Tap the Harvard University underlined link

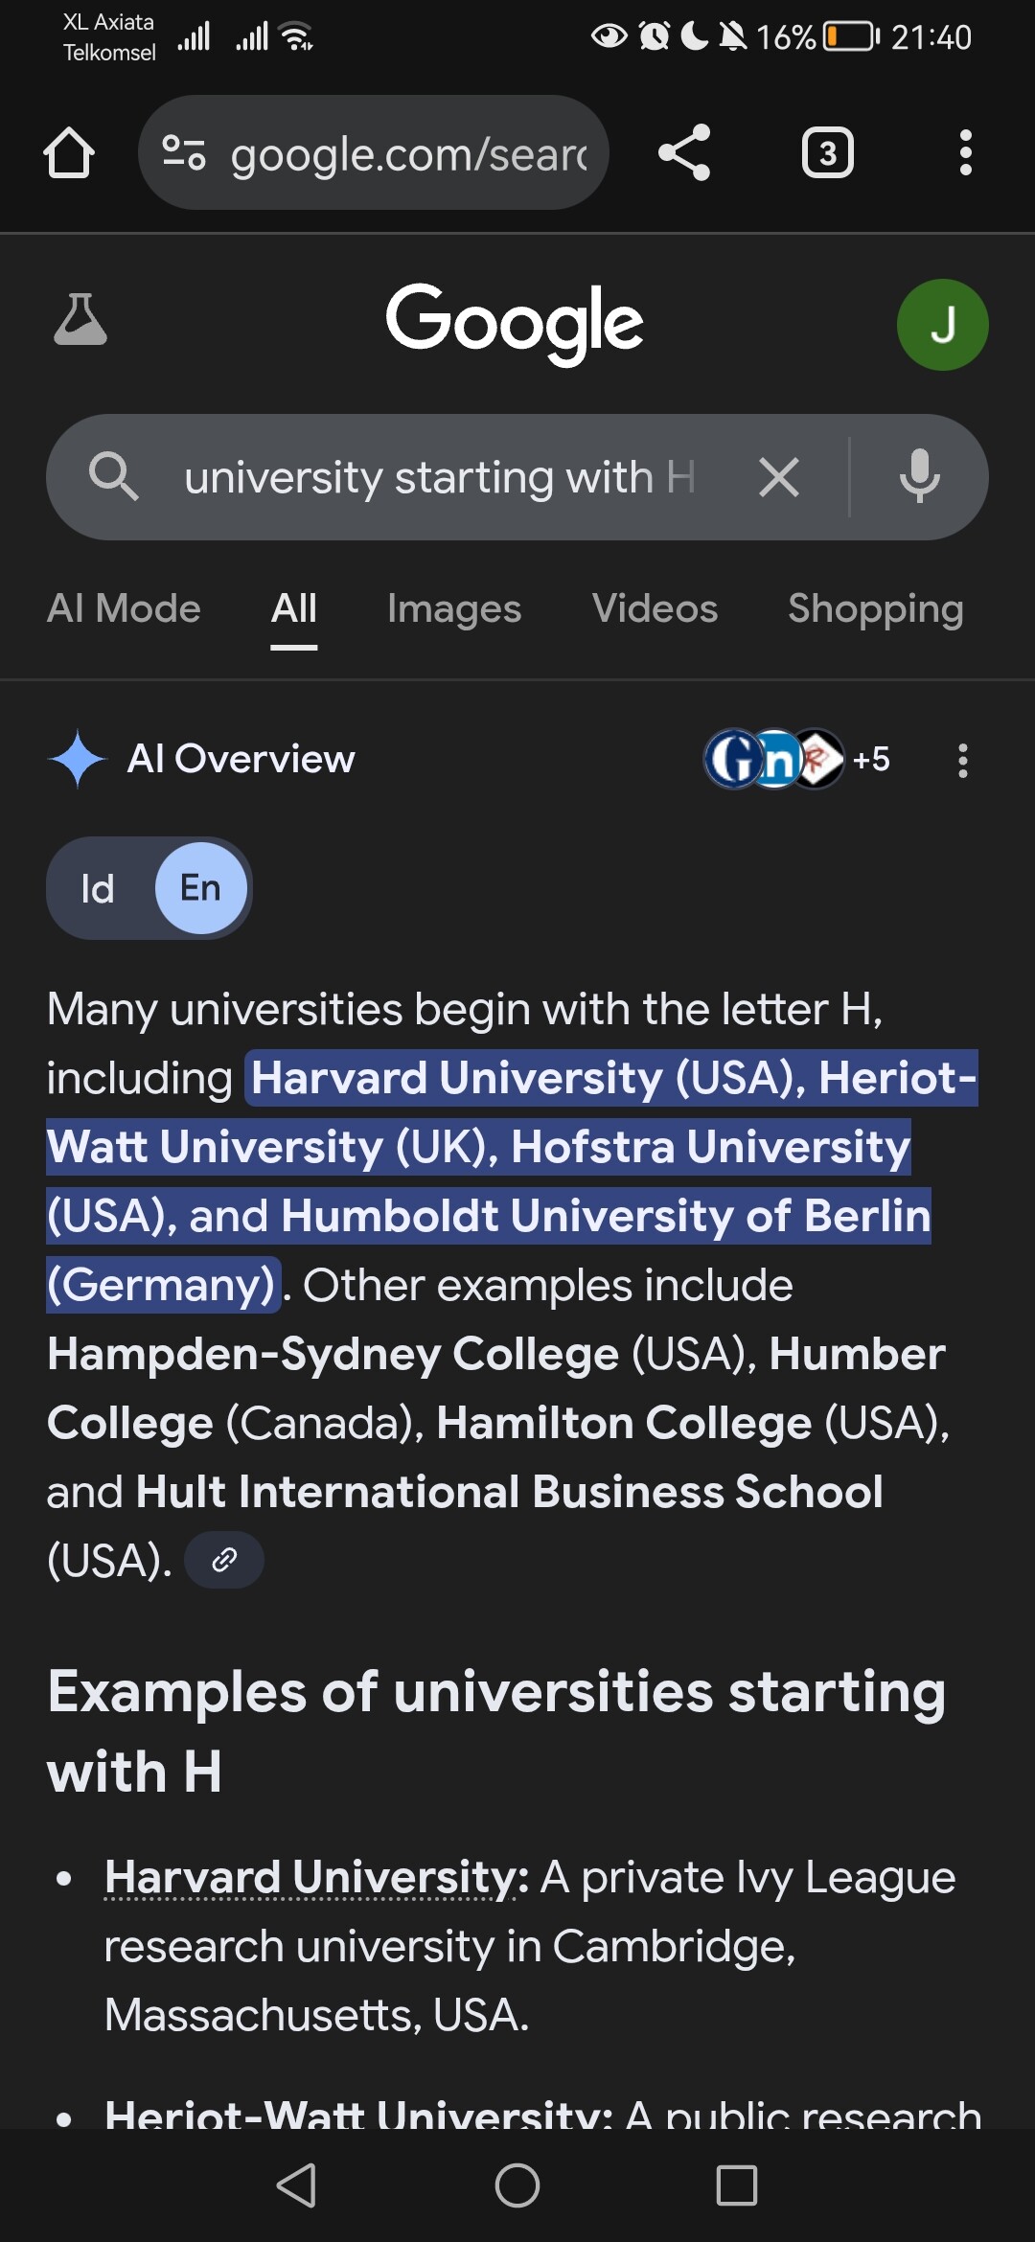(x=310, y=1877)
